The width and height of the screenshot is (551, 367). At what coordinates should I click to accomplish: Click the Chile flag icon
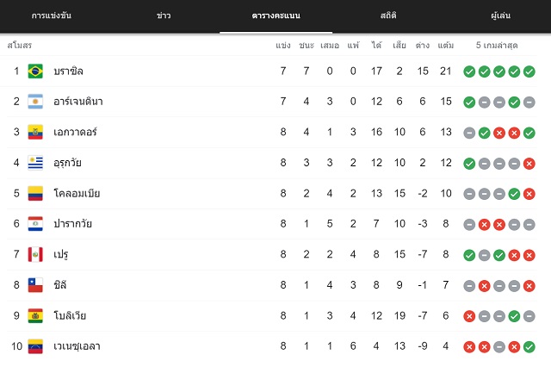pos(35,285)
